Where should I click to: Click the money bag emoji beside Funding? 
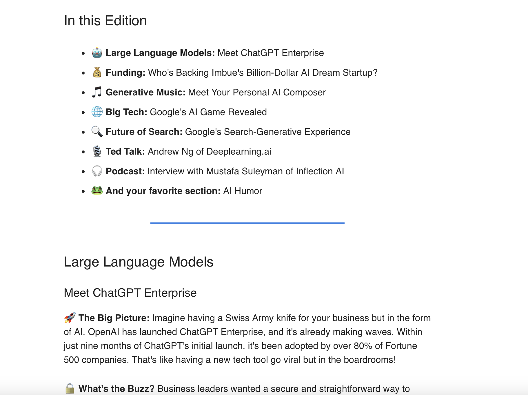pyautogui.click(x=97, y=72)
